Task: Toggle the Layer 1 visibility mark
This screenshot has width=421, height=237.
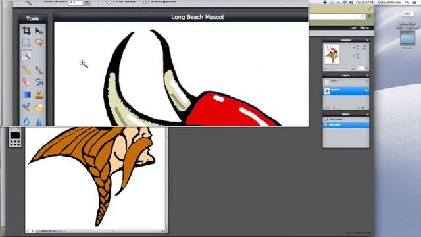Action: 366,81
